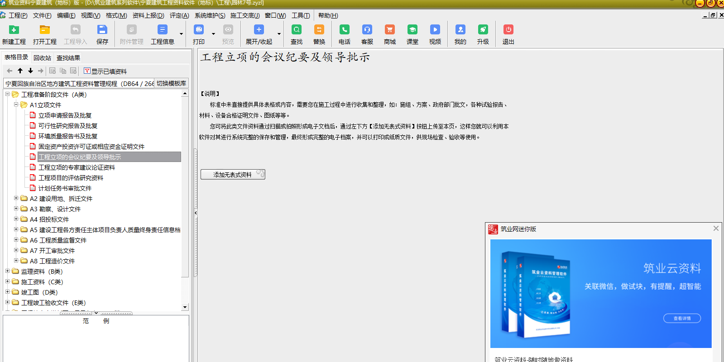
Task: Click 查看详情 in the advertisement banner
Action: point(682,318)
